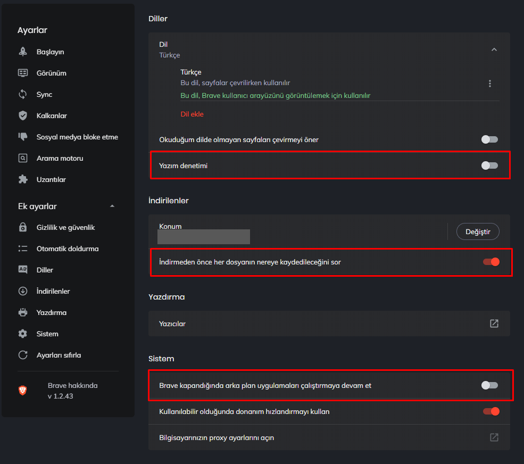
Task: Open Kalkanlar via its shield icon
Action: point(23,115)
